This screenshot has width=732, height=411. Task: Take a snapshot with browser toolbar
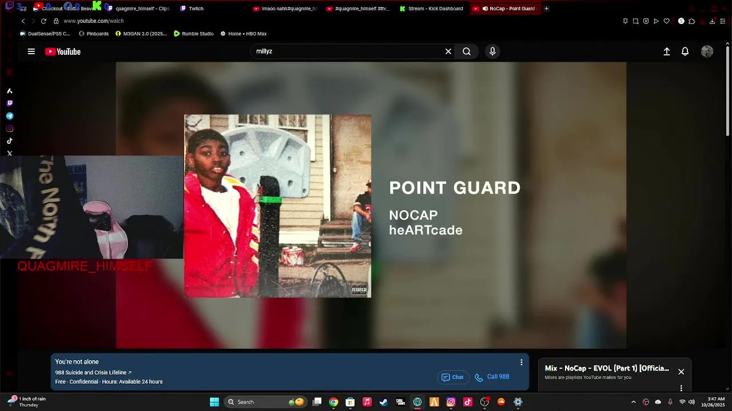click(635, 21)
